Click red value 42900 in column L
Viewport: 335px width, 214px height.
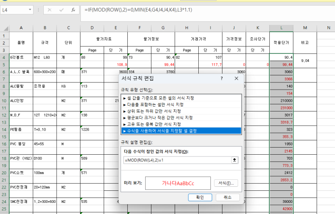[281, 209]
